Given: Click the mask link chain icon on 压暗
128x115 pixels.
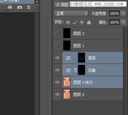Looking at the screenshot, I should click(x=75, y=70).
